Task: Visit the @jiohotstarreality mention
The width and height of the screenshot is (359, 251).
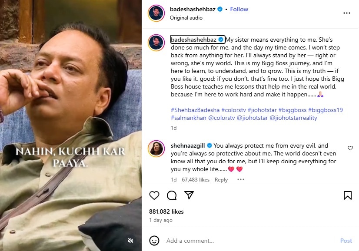Action: coord(294,118)
